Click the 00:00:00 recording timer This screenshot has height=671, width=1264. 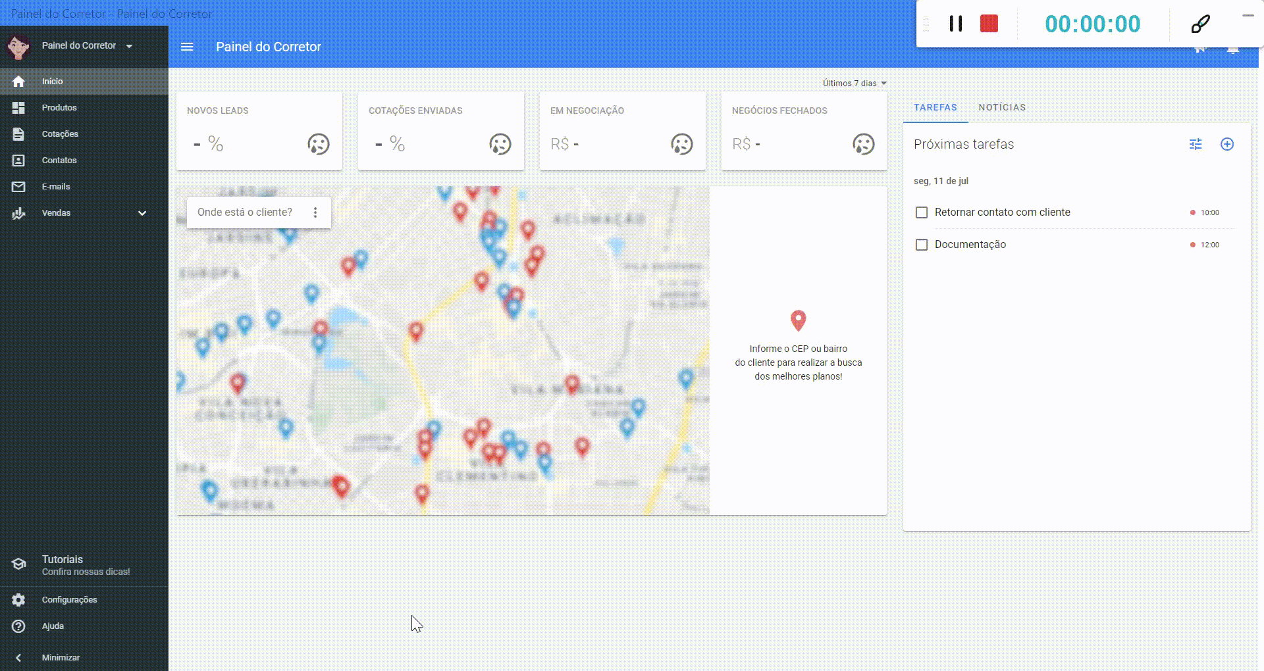tap(1093, 24)
